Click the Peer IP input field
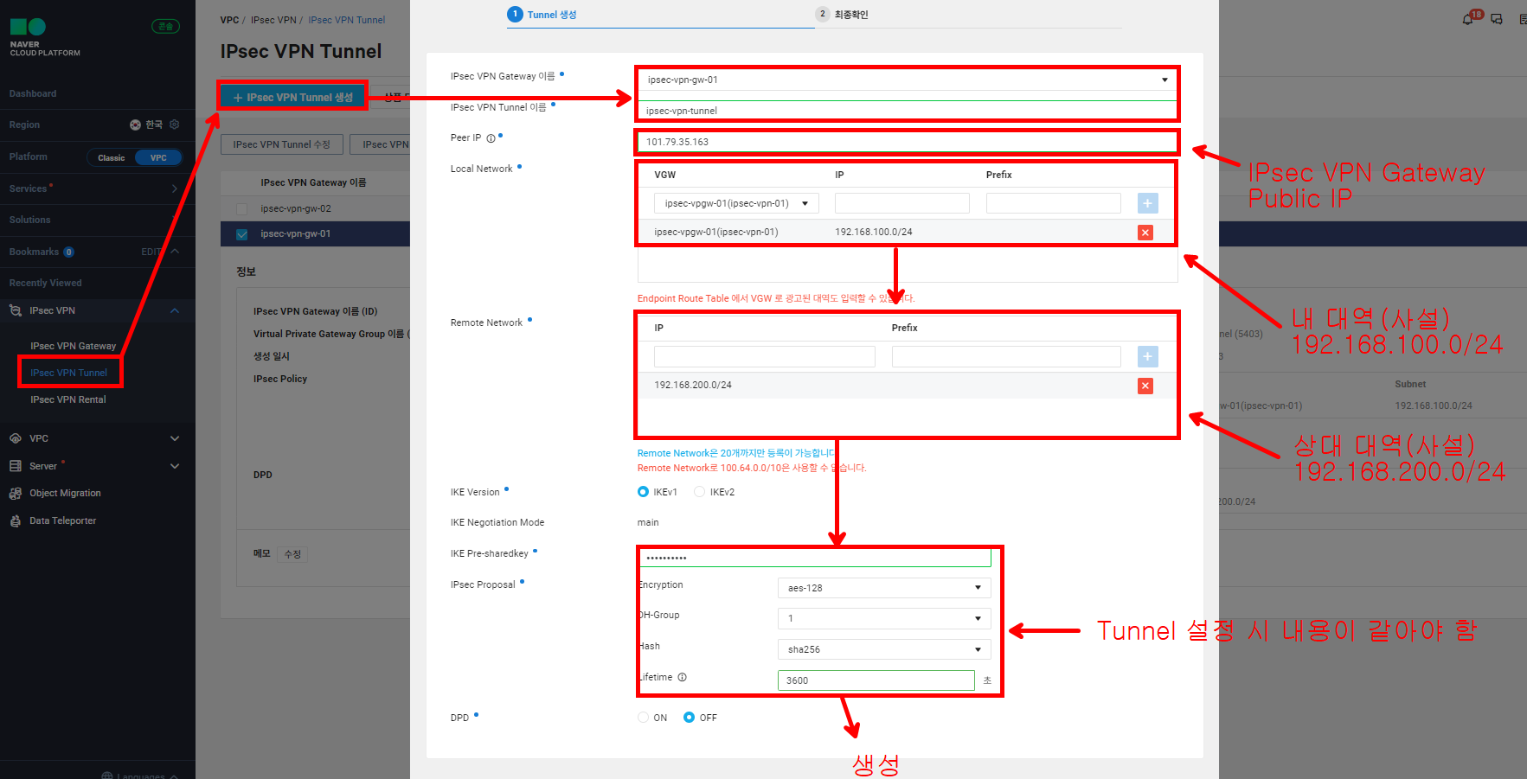Screen dimensions: 1527x779 [907, 142]
